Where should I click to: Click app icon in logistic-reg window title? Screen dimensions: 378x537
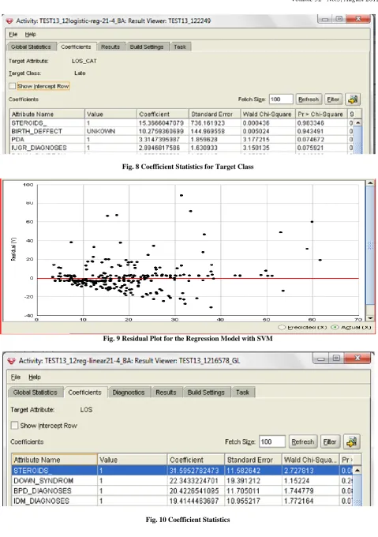(9, 21)
